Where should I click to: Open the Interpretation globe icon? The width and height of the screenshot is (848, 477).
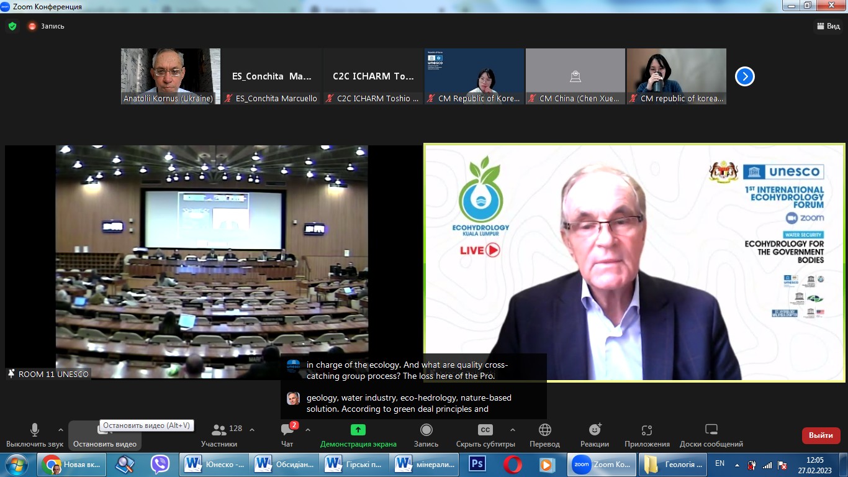pos(544,430)
